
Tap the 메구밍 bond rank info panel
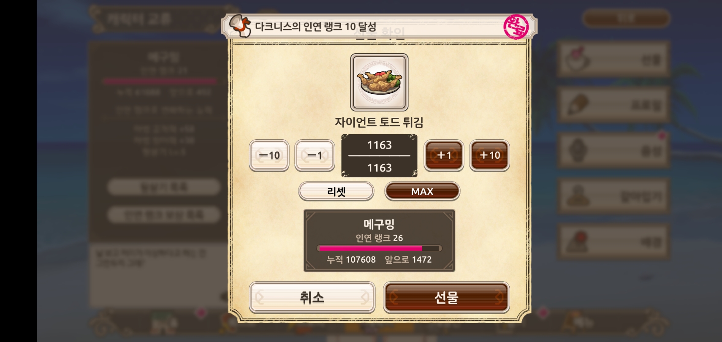(x=379, y=241)
